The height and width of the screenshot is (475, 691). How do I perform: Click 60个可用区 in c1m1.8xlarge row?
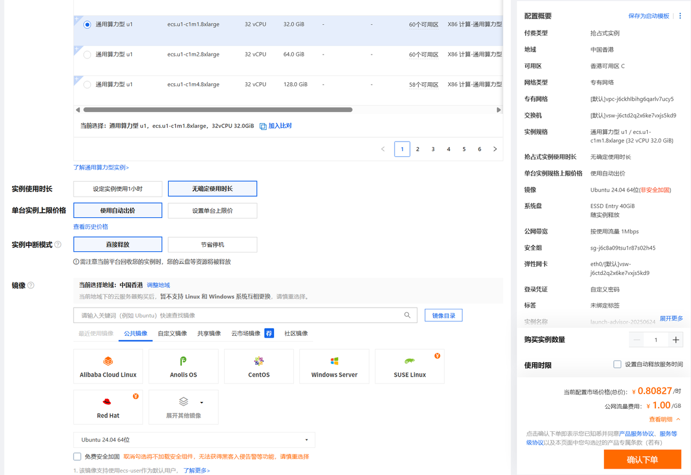[x=424, y=25]
